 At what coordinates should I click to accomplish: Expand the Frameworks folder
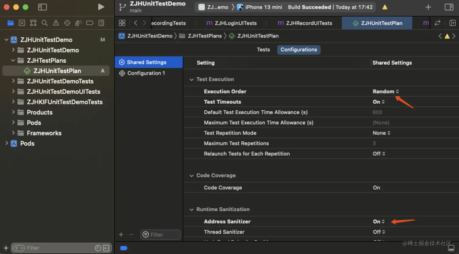(13, 133)
